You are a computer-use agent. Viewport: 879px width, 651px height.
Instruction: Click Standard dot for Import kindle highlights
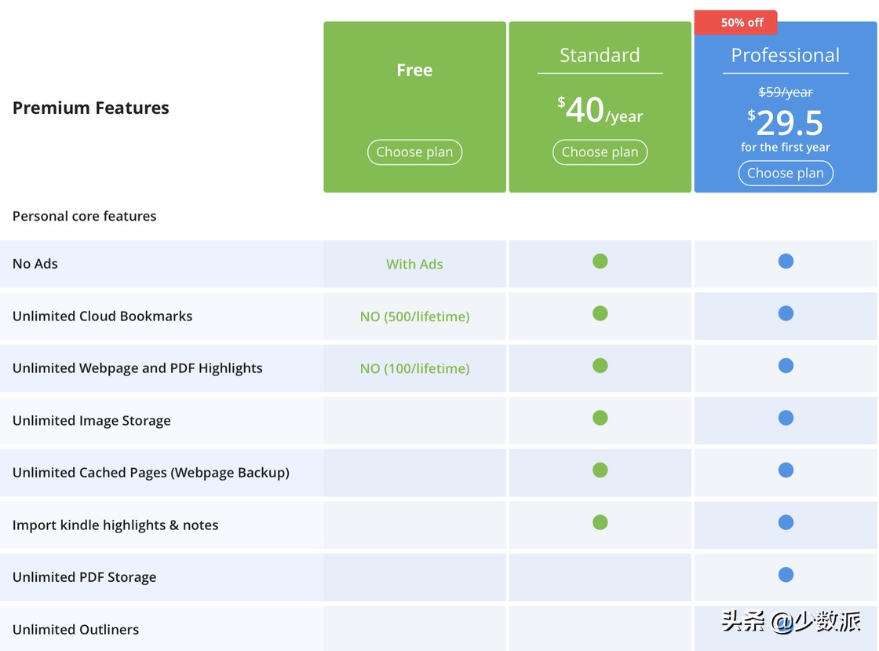[600, 523]
